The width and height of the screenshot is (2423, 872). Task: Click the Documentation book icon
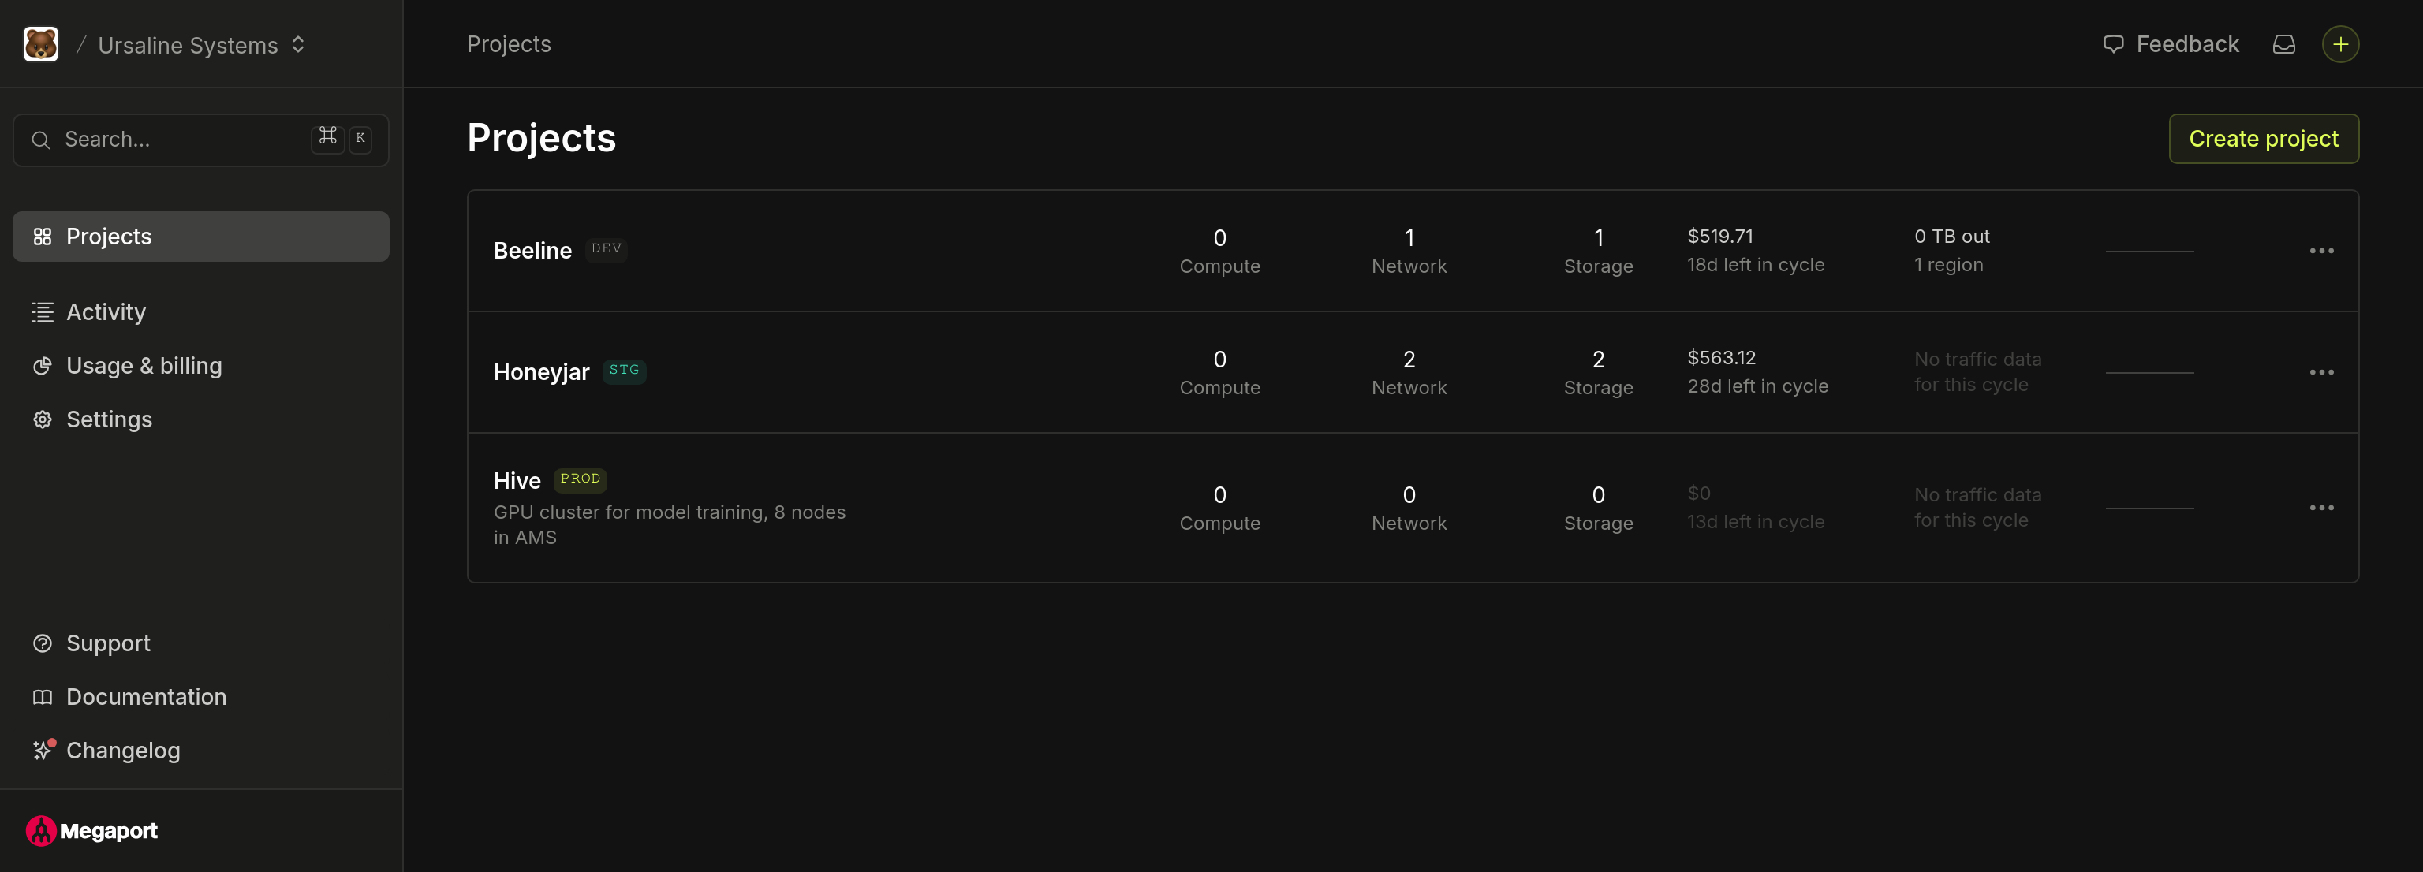[43, 697]
